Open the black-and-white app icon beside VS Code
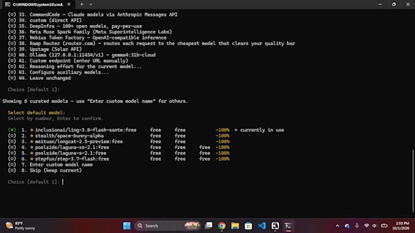 pos(275,226)
